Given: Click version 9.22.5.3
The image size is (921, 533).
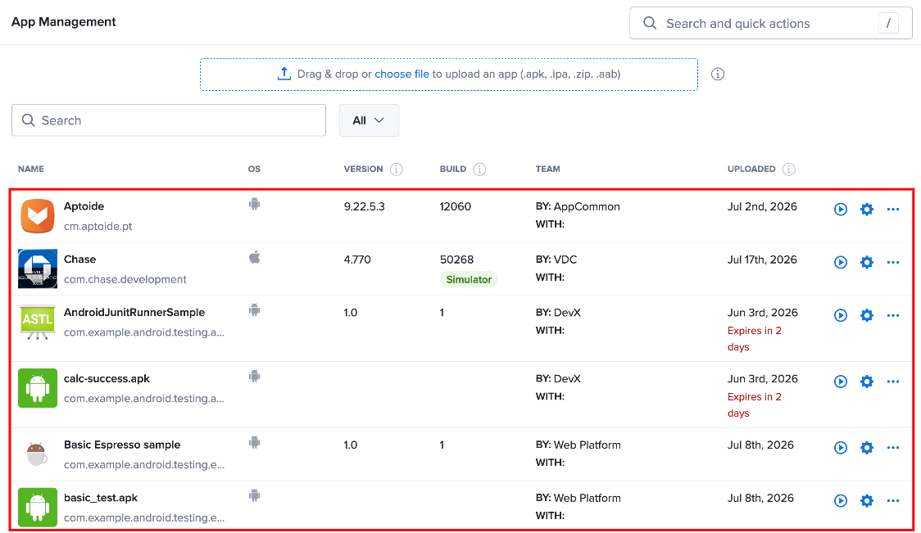Looking at the screenshot, I should pyautogui.click(x=364, y=206).
